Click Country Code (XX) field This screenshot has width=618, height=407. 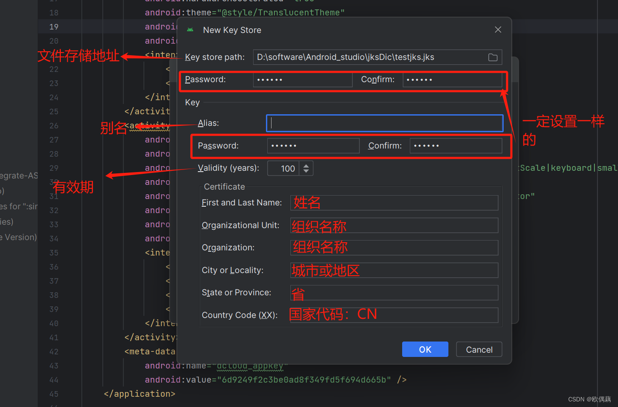tap(394, 315)
